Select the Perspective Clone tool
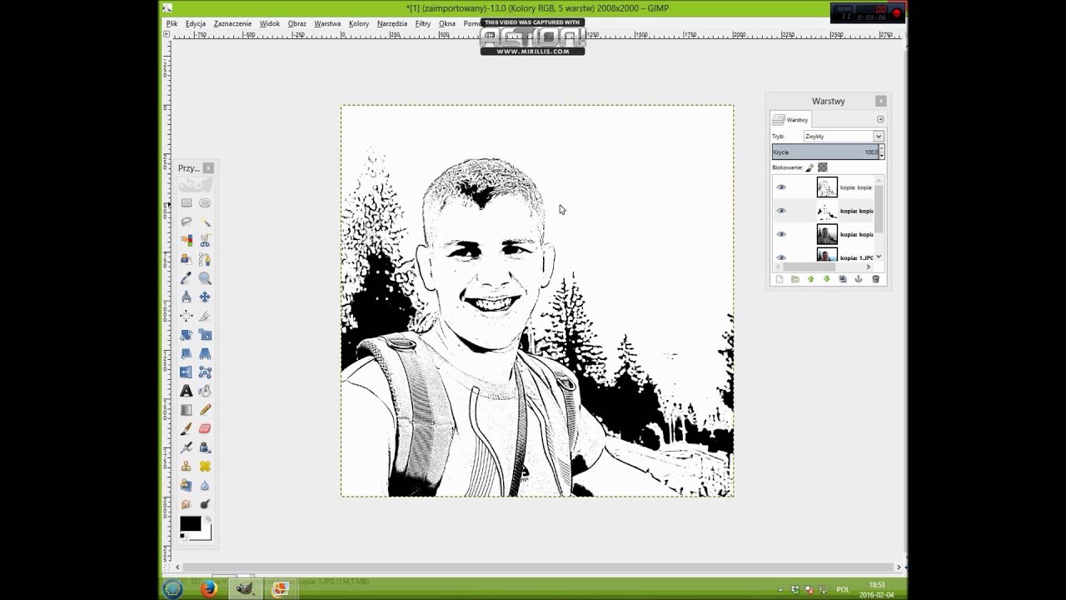This screenshot has width=1066, height=600. click(x=187, y=485)
